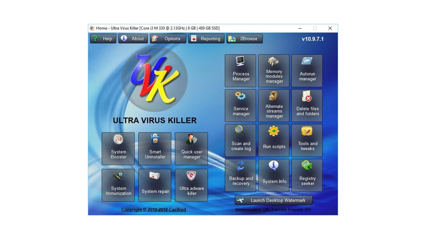
Task: Open the Process Manager tool
Action: coord(240,70)
